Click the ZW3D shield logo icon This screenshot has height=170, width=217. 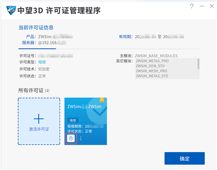pyautogui.click(x=11, y=10)
